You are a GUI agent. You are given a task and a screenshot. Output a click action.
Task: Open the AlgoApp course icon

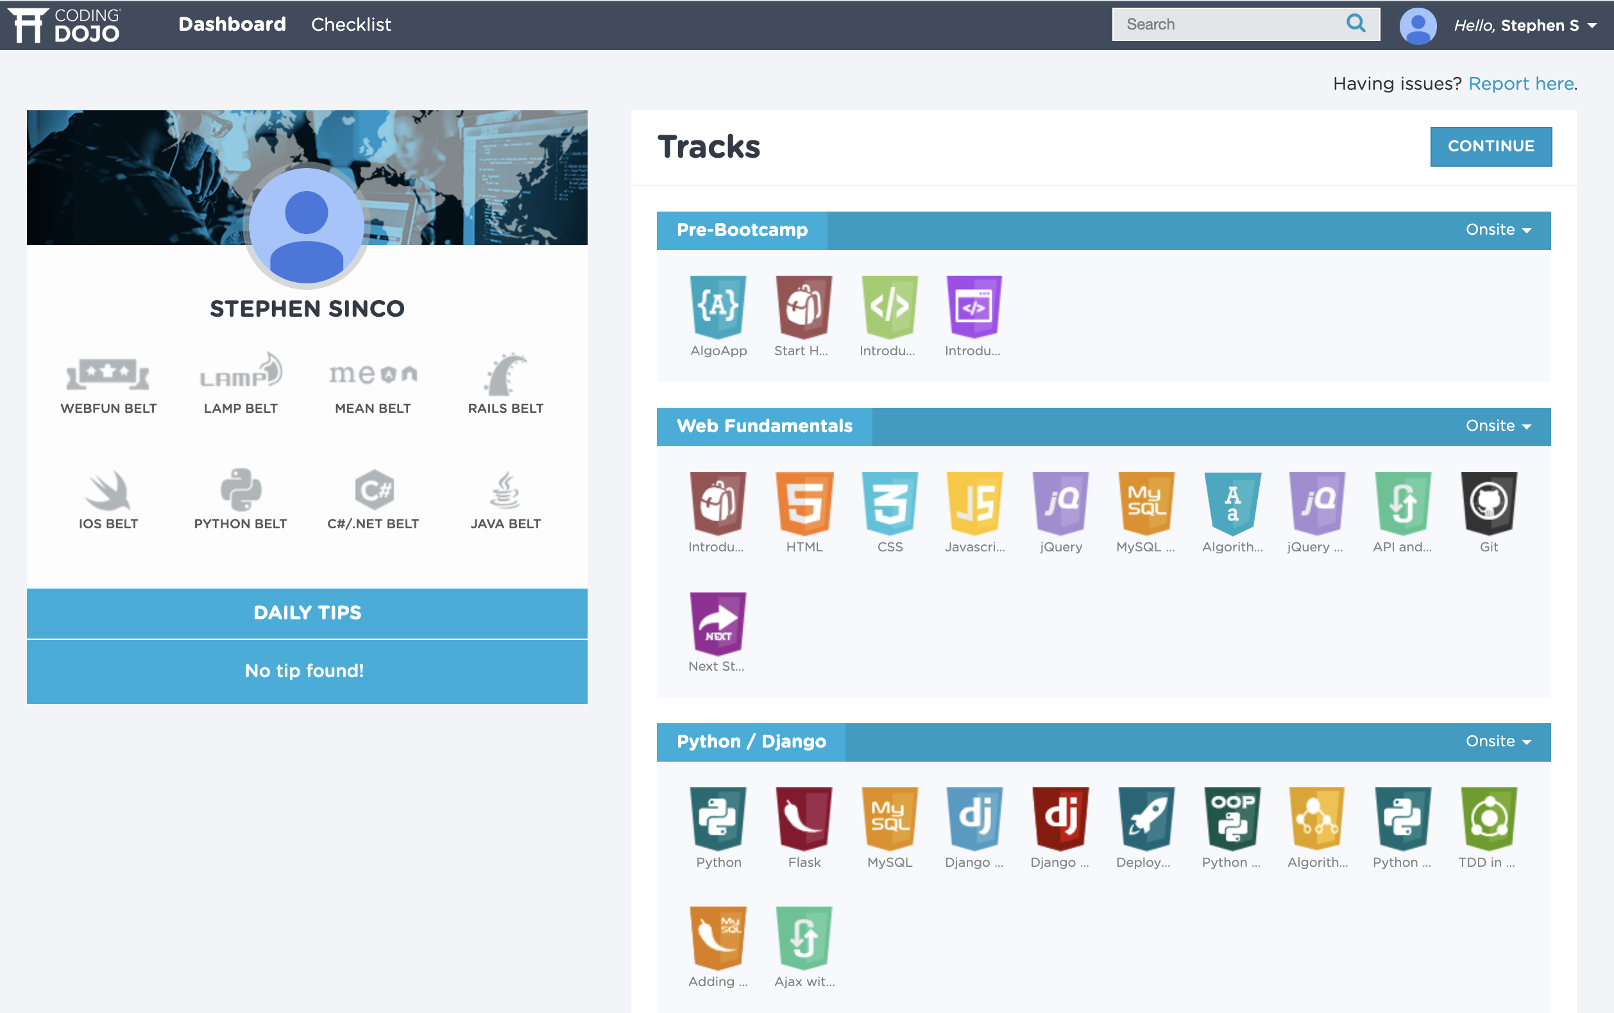tap(718, 307)
